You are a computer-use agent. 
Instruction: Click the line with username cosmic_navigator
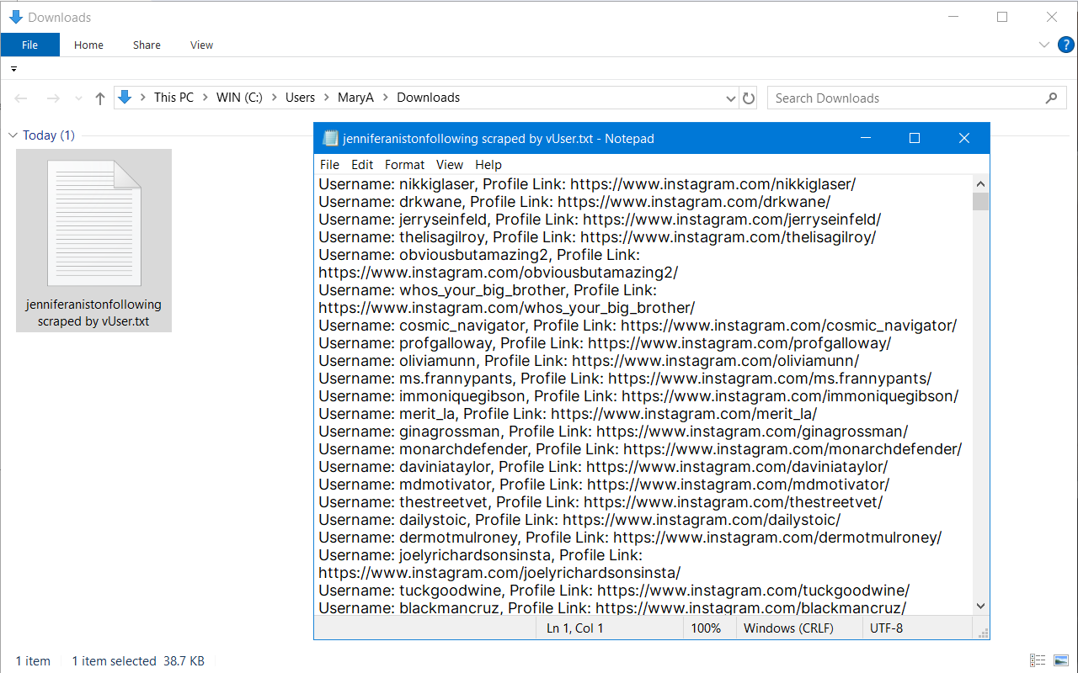tap(638, 326)
